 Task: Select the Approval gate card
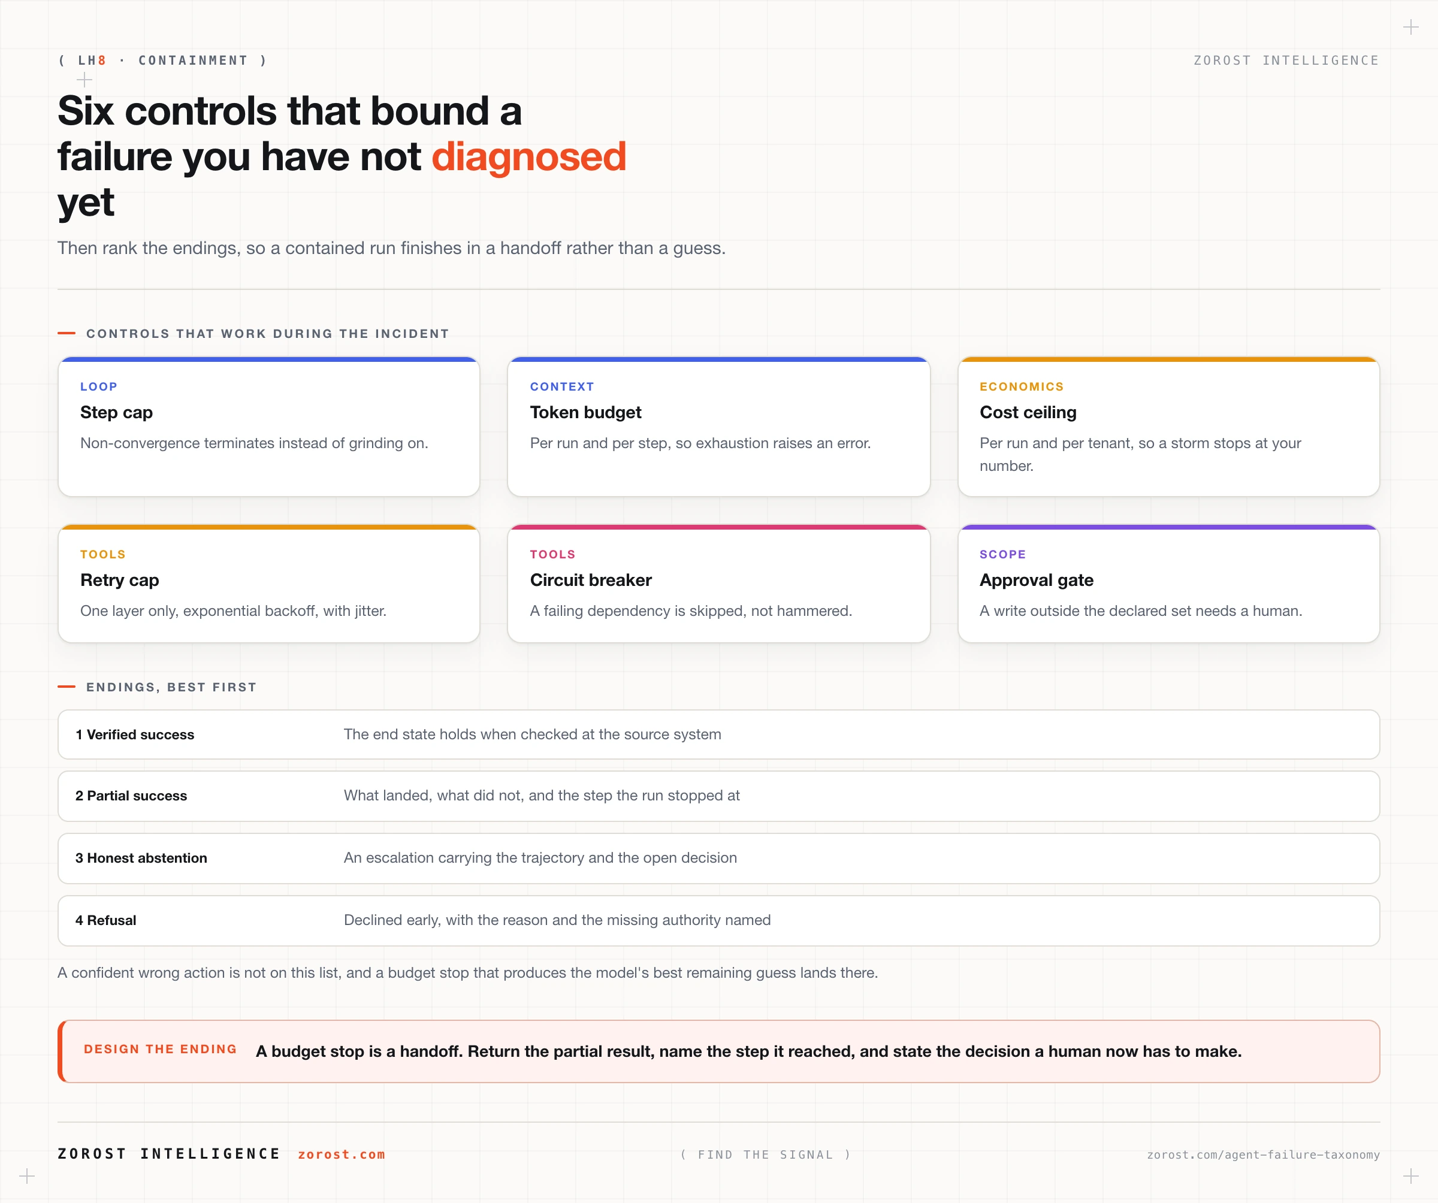[1168, 584]
